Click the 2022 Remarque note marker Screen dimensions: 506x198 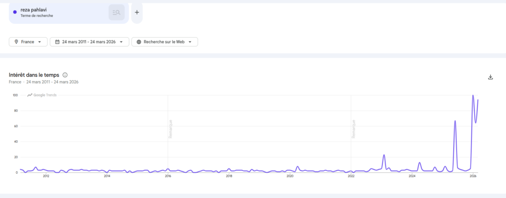(353, 129)
